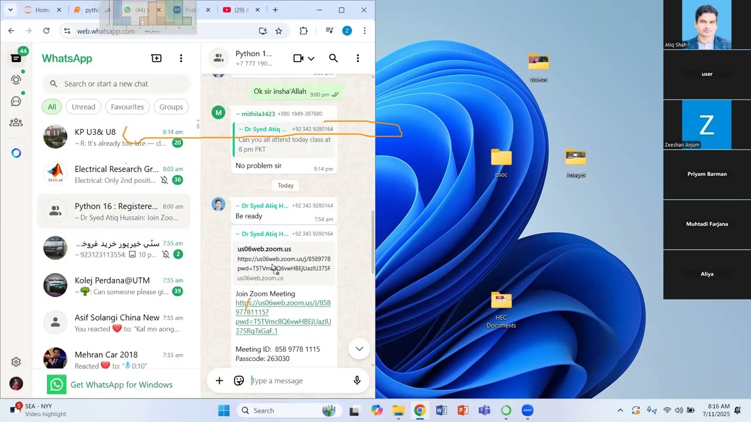Open the images folder on desktop

(576, 163)
